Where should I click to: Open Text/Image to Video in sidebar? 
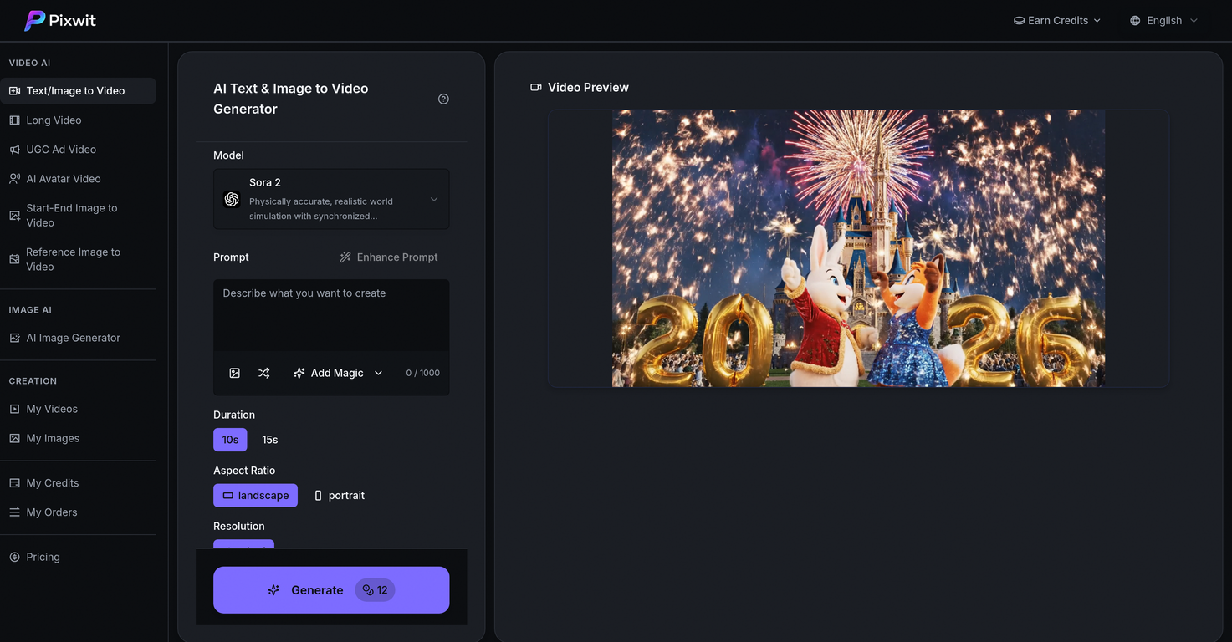(78, 91)
